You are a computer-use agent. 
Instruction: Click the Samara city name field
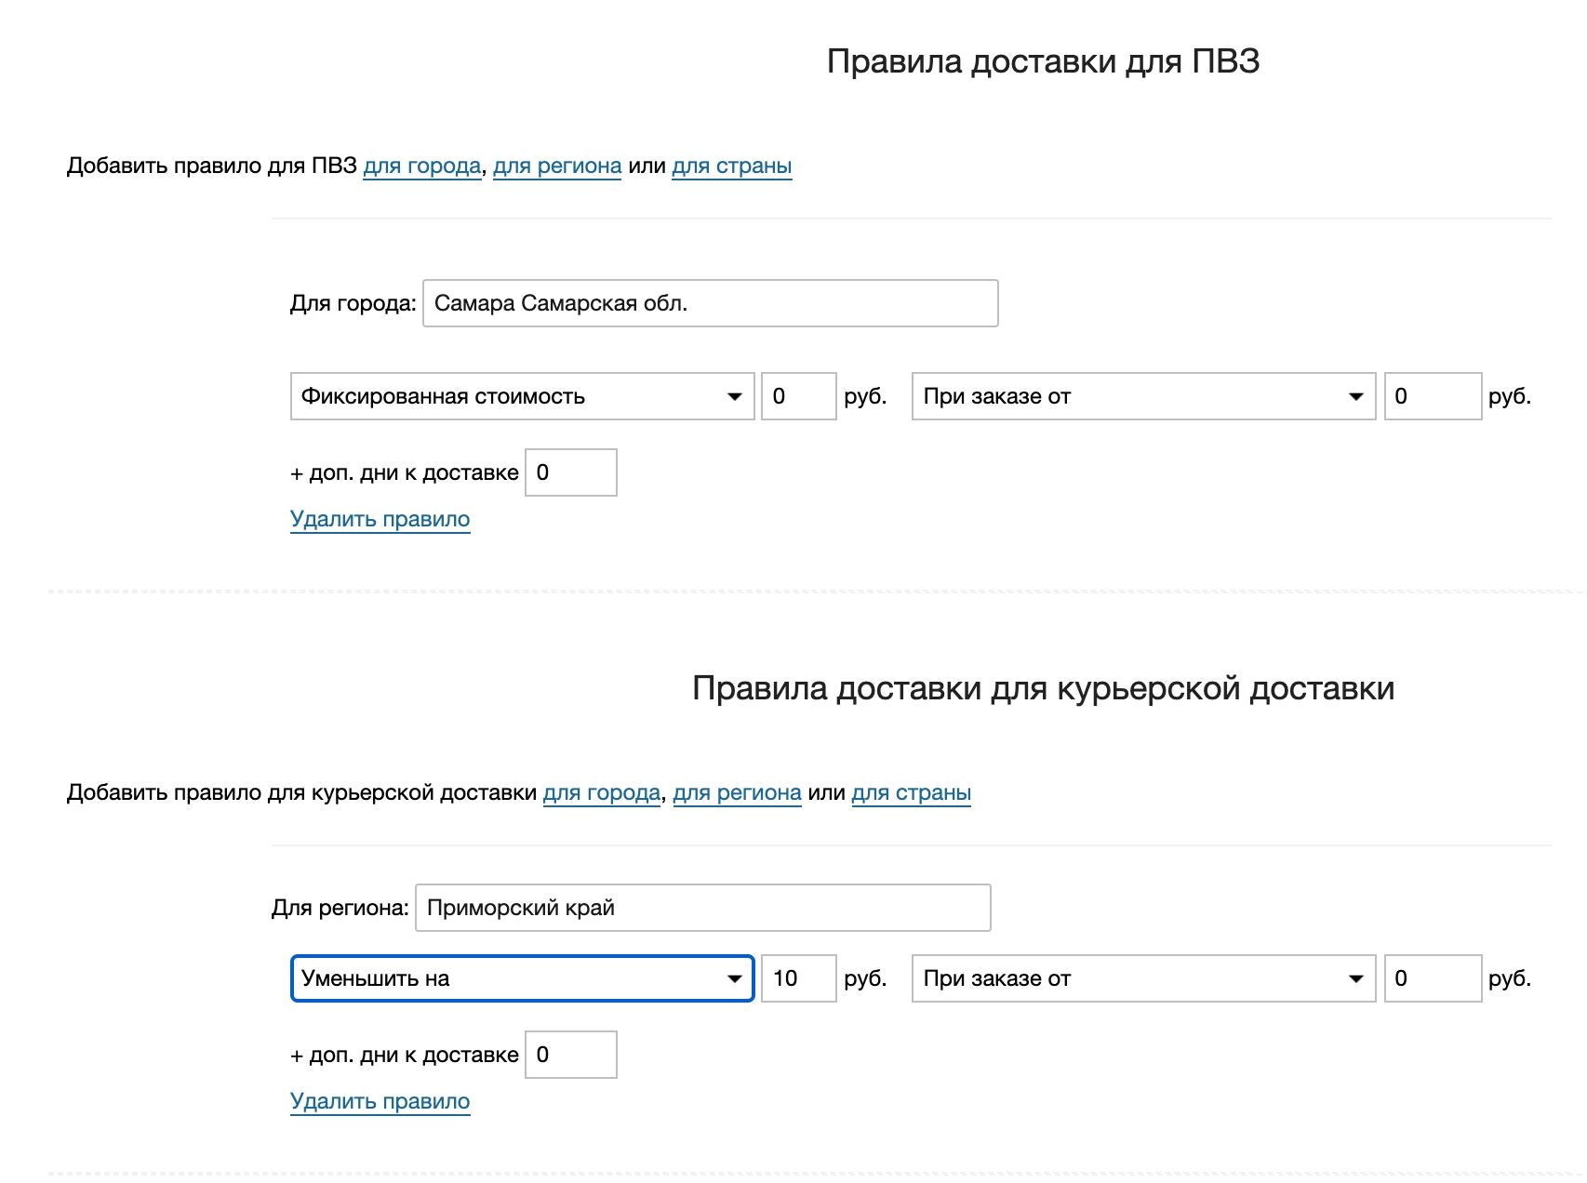[710, 304]
